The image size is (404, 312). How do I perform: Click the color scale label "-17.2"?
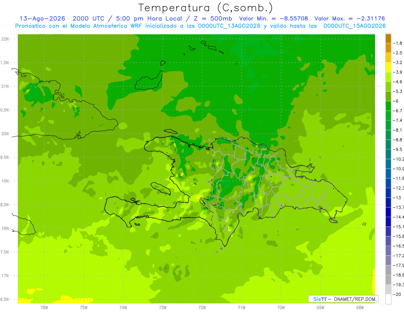click(399, 256)
